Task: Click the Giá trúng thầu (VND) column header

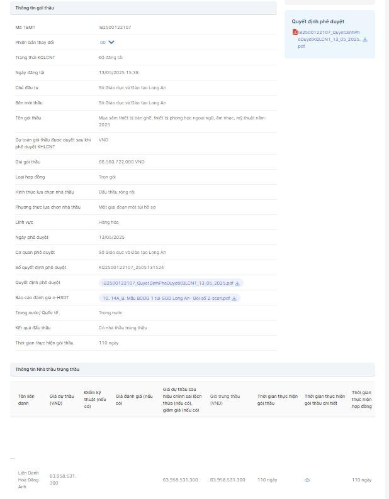Action: click(x=225, y=400)
